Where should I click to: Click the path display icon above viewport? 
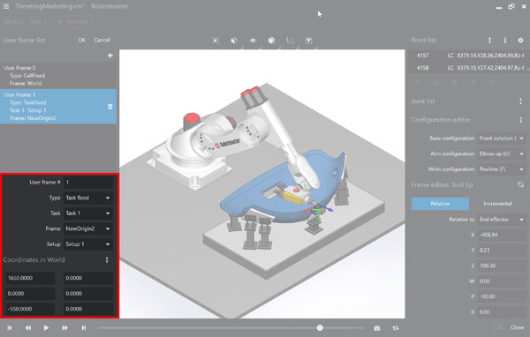click(290, 41)
